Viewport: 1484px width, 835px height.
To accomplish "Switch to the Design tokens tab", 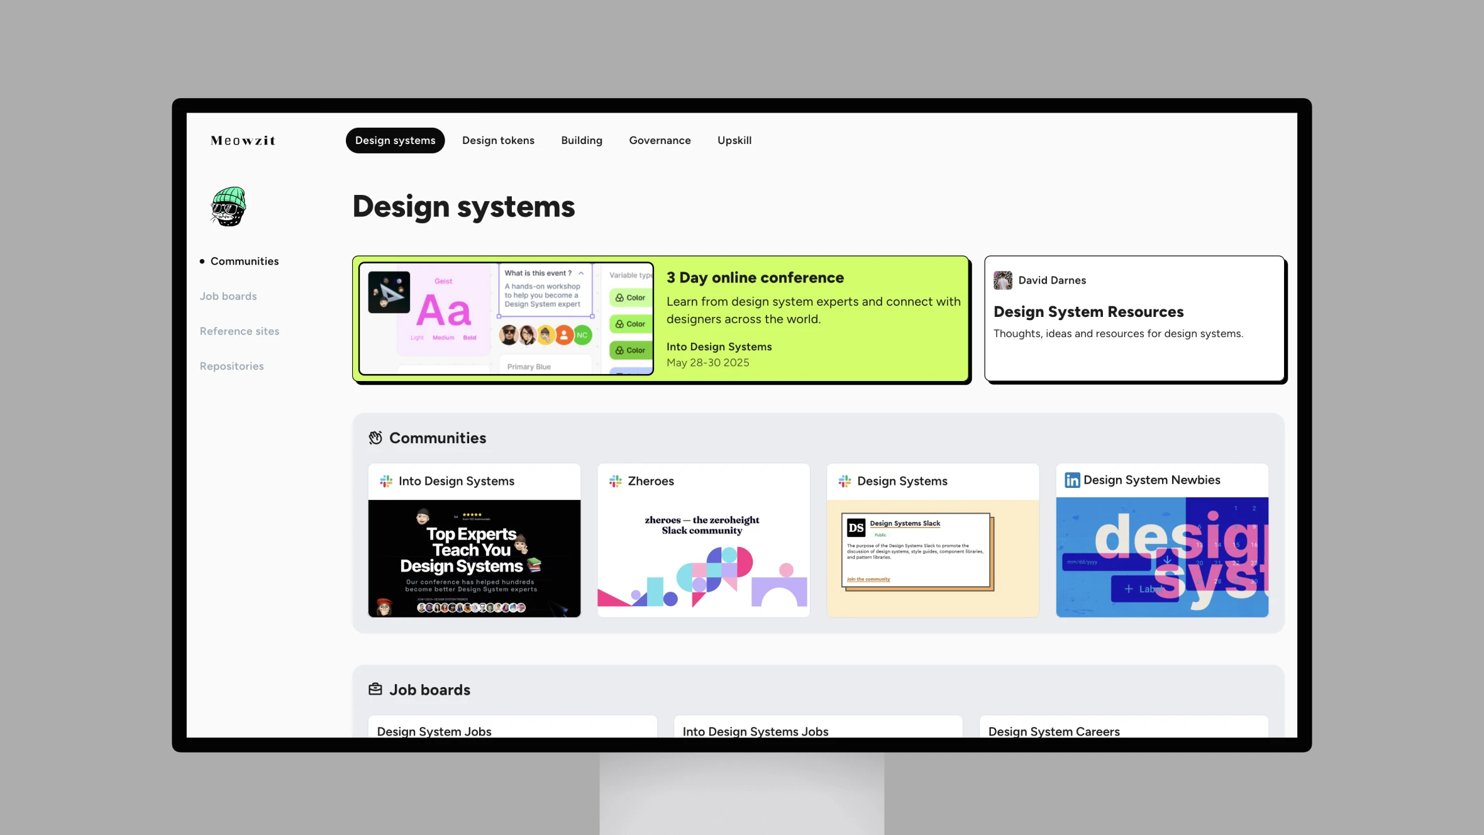I will pyautogui.click(x=497, y=140).
